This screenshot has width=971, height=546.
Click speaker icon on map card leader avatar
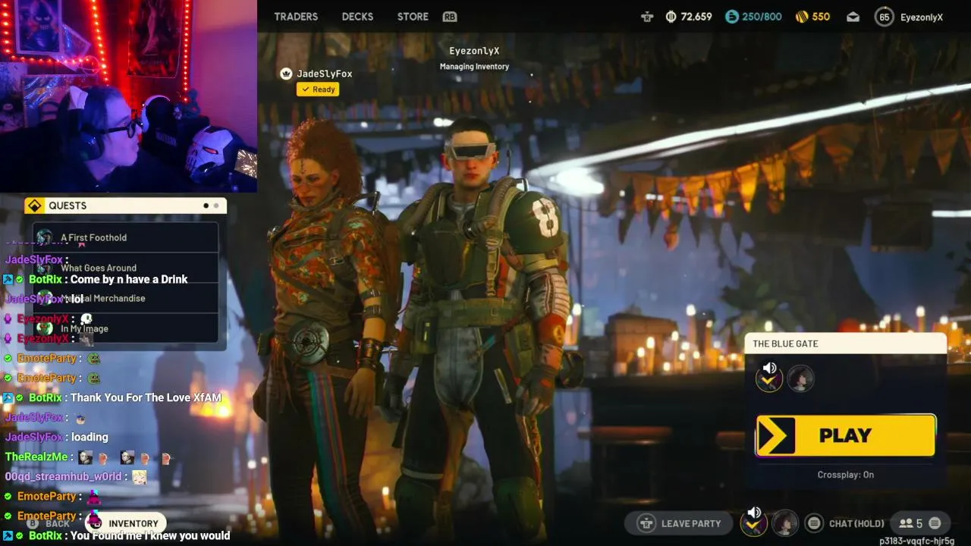coord(769,369)
